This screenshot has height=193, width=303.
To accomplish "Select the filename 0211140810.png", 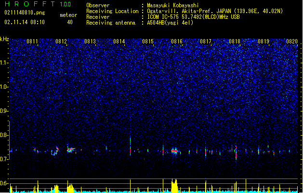I will 25,13.
